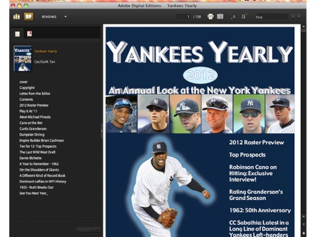Click 'Rating Granderson's Grand Season' cover text
This screenshot has width=316, height=237.
[x=256, y=195]
